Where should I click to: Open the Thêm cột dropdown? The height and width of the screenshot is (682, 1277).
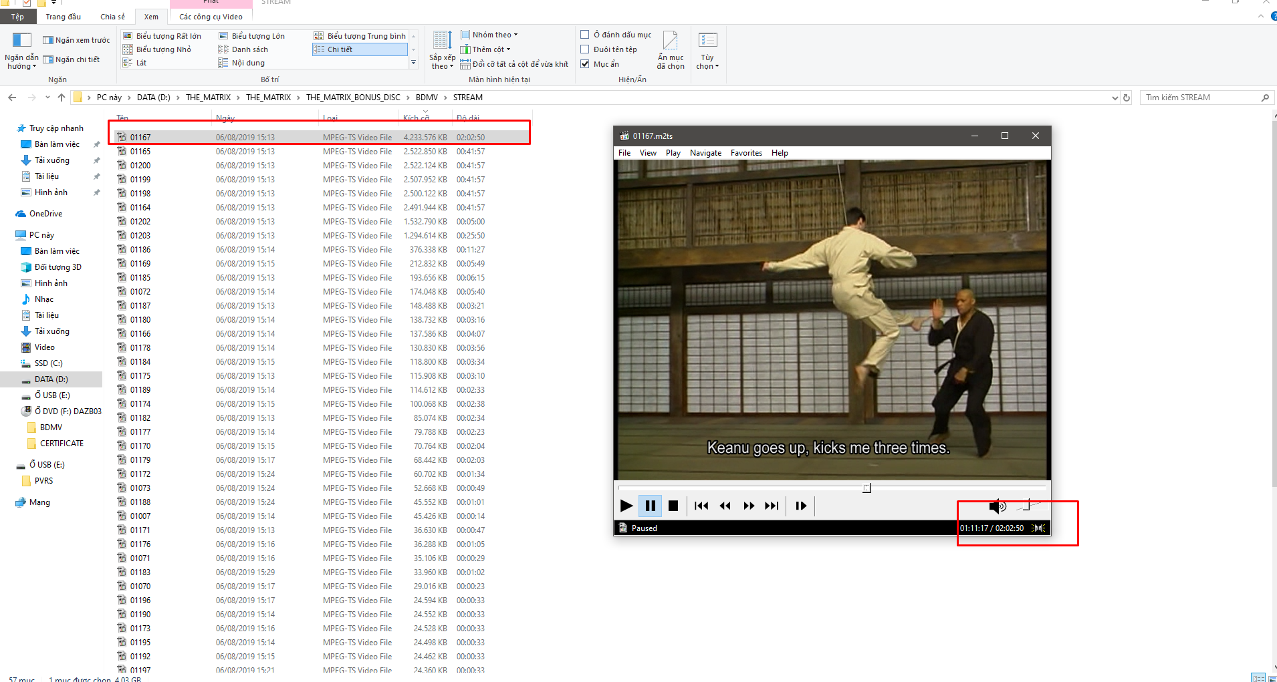(x=485, y=49)
